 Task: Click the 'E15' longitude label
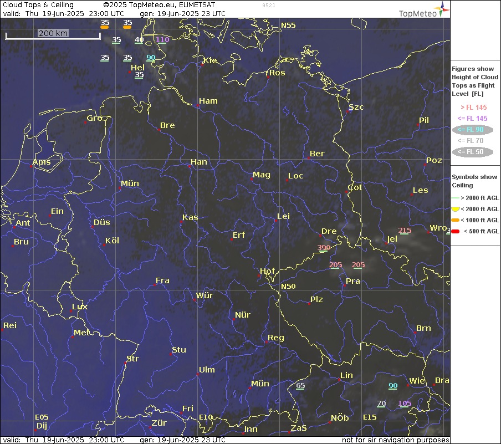click(370, 417)
